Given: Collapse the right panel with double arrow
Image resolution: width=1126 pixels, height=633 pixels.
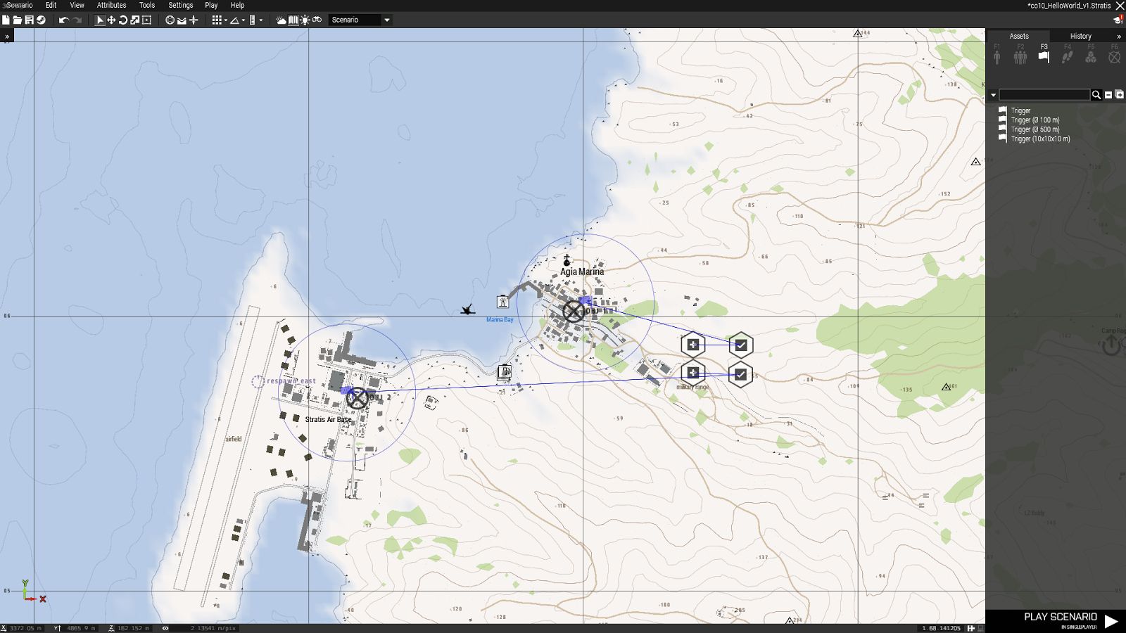Looking at the screenshot, I should tap(1119, 37).
